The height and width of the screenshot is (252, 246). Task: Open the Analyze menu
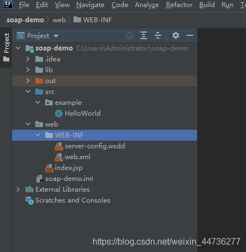click(x=147, y=5)
